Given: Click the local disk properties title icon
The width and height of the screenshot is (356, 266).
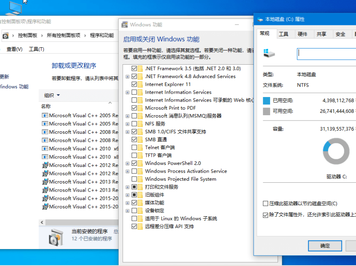Looking at the screenshot, I should coord(259,19).
